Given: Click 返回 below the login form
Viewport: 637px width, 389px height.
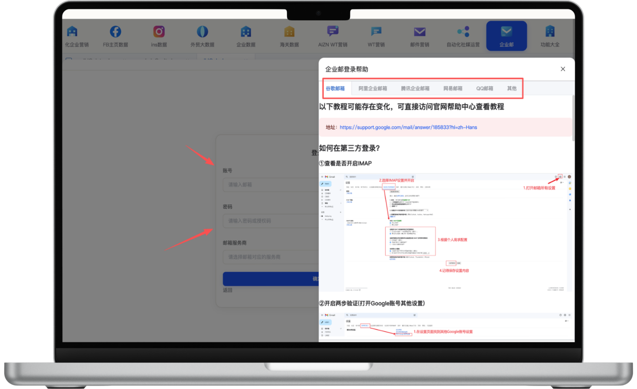Looking at the screenshot, I should (228, 290).
